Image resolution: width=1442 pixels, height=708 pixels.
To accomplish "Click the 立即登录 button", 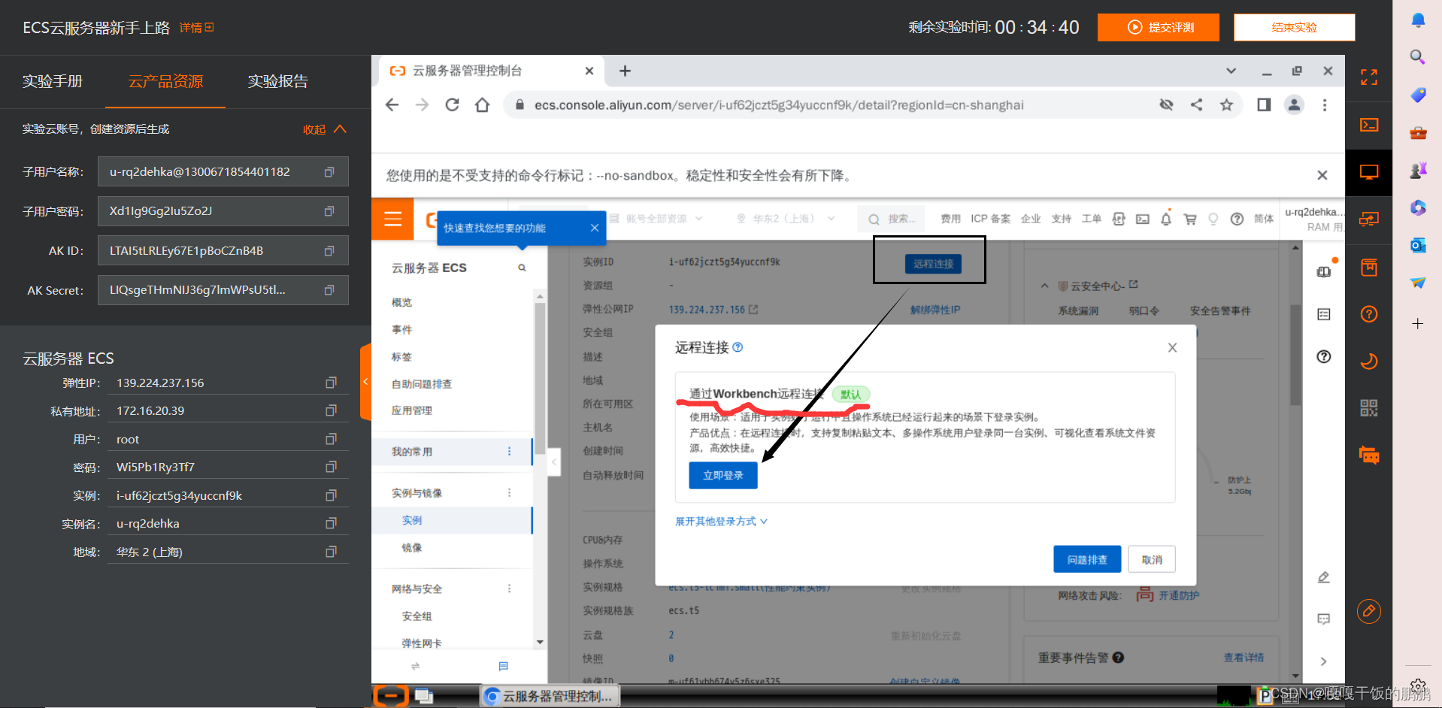I will click(723, 475).
